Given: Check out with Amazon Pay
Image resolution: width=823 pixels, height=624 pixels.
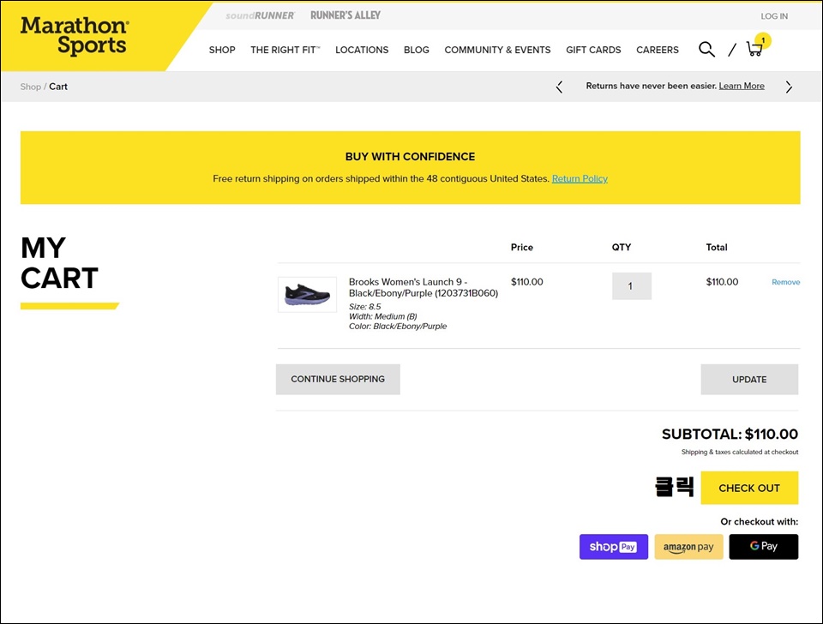Looking at the screenshot, I should pos(688,547).
